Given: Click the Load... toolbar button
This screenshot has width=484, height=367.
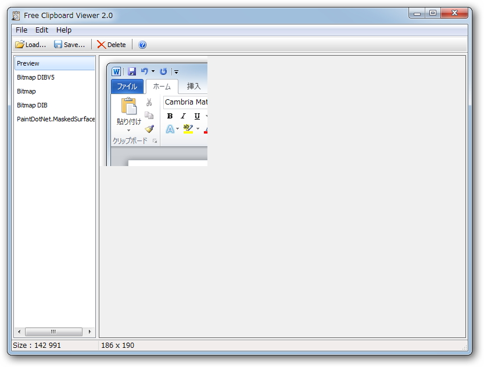Looking at the screenshot, I should point(30,44).
